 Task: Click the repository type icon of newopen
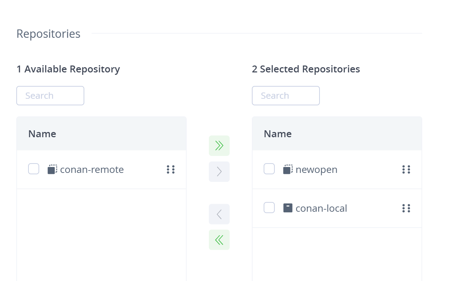pyautogui.click(x=288, y=169)
